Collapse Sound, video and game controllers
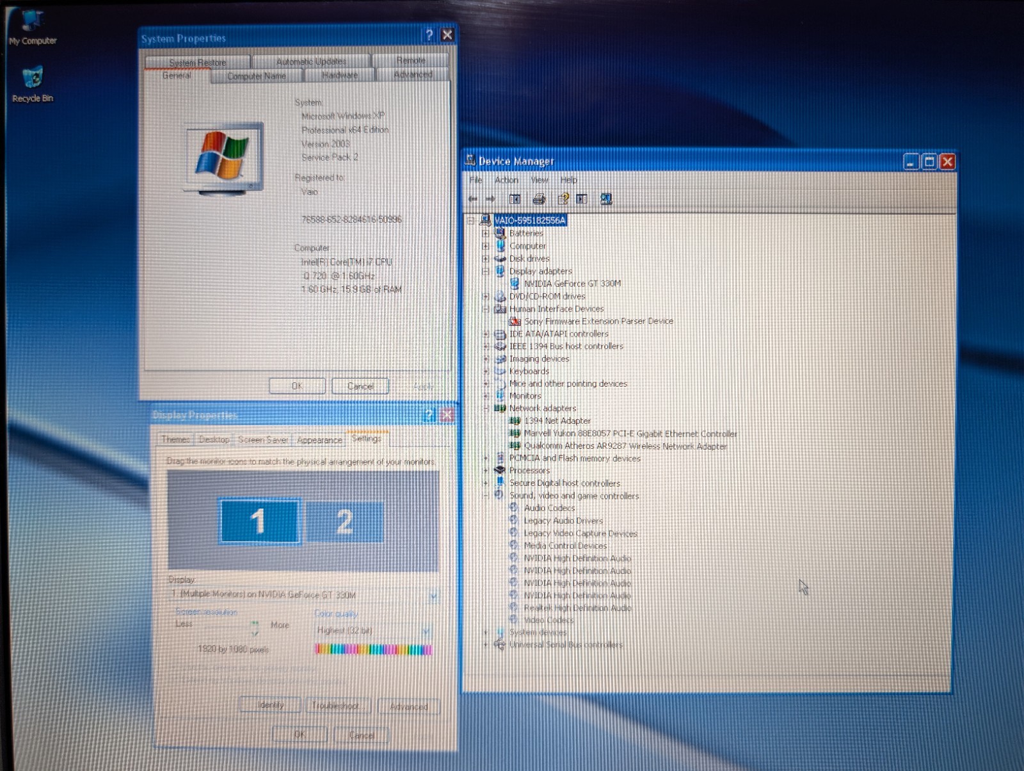Screen dimensions: 1024x771 (x=486, y=496)
